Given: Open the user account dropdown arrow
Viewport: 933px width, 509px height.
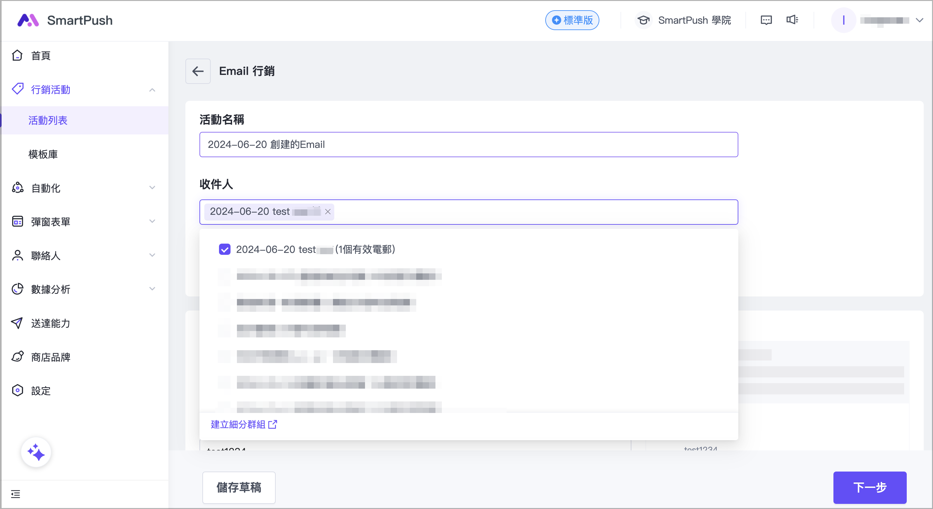Looking at the screenshot, I should click(x=919, y=20).
